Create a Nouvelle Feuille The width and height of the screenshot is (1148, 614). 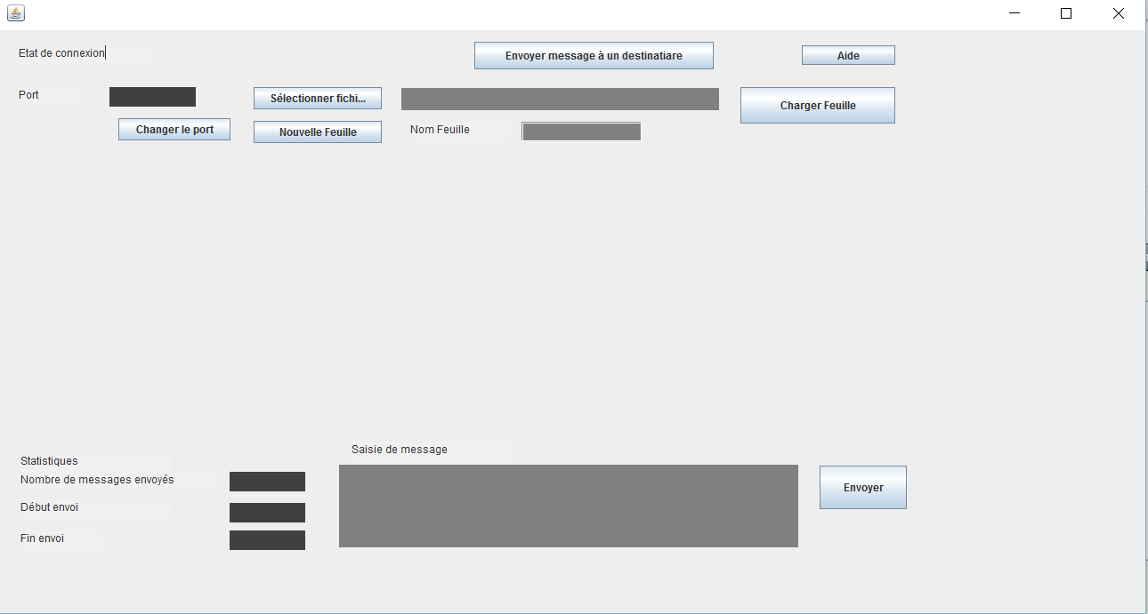tap(317, 132)
